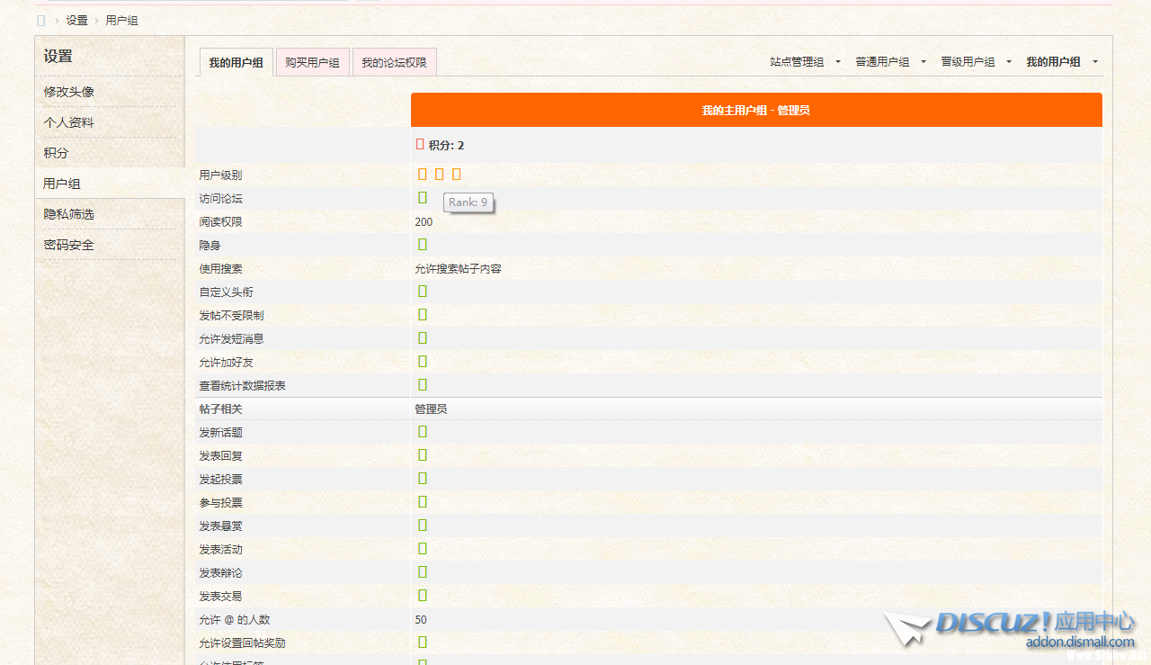This screenshot has height=665, width=1151.
Task: Click the home icon in the breadcrumb
Action: point(40,20)
